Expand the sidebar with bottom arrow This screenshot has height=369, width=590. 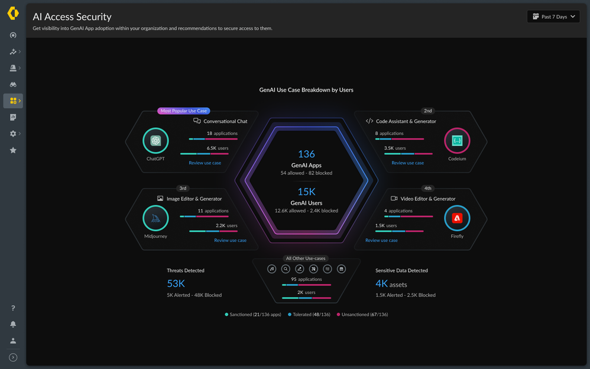click(x=13, y=357)
